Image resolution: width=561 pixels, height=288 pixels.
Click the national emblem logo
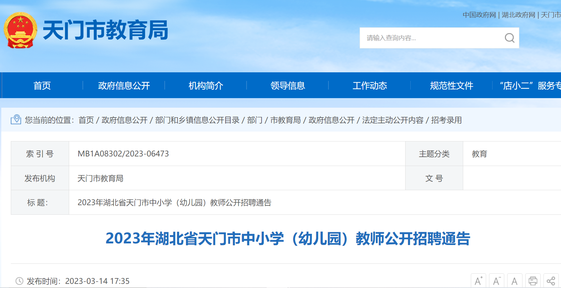(x=20, y=30)
